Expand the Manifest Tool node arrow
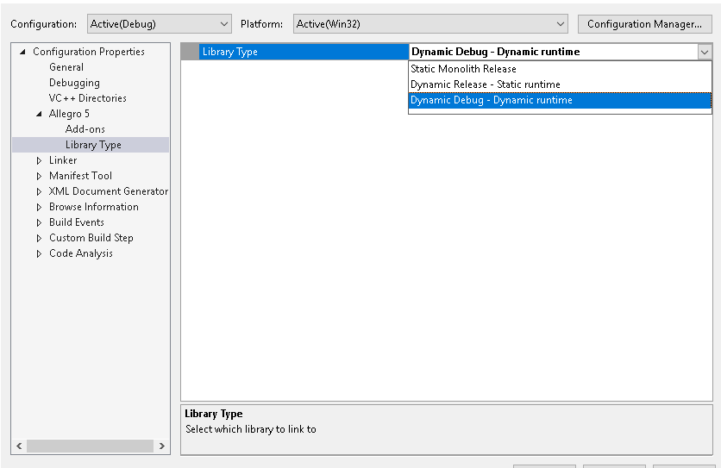 [39, 176]
